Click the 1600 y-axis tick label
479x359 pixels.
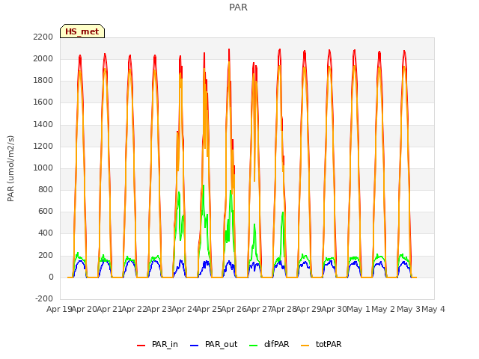[x=43, y=102]
